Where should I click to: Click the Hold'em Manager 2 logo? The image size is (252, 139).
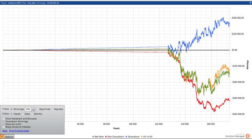pos(238,136)
